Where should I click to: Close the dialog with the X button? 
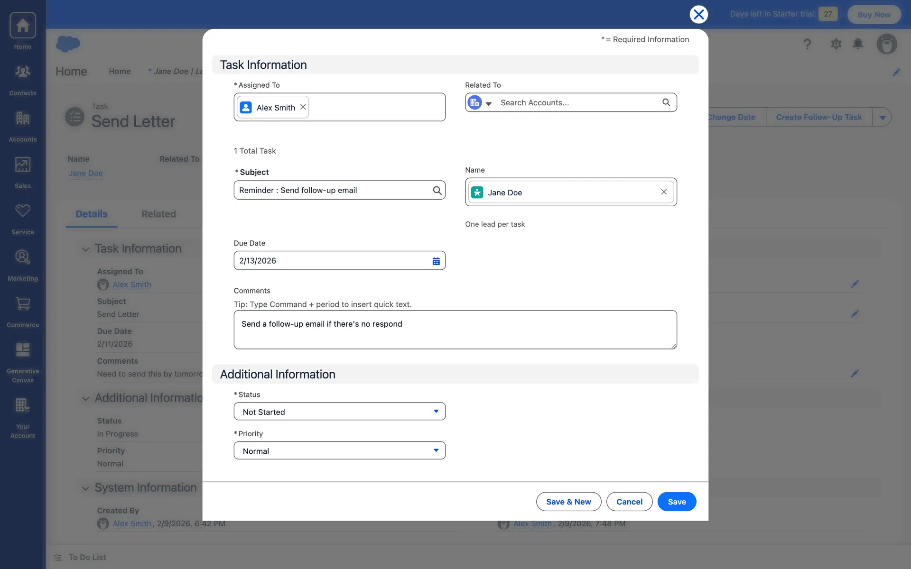(x=698, y=14)
